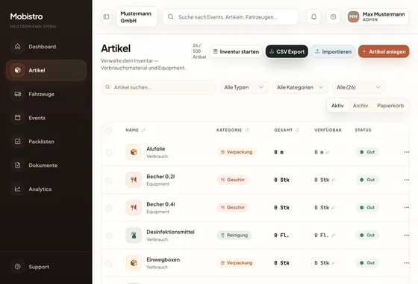
Task: Click the Analytics chart icon
Action: coord(18,189)
